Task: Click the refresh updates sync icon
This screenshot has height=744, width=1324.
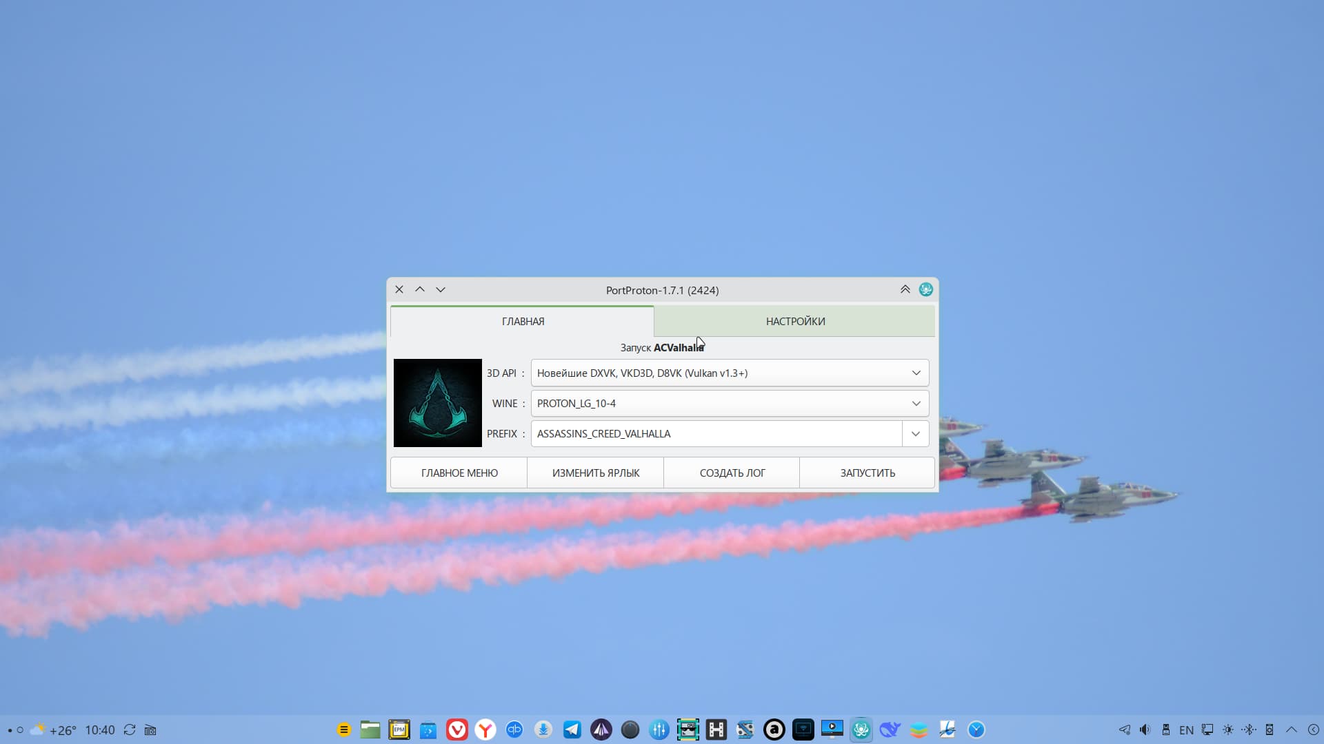Action: 130,730
